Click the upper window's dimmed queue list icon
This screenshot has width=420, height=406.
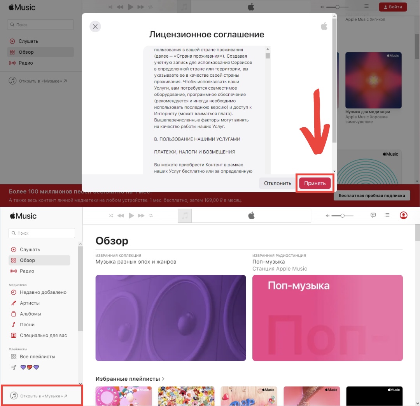click(366, 6)
